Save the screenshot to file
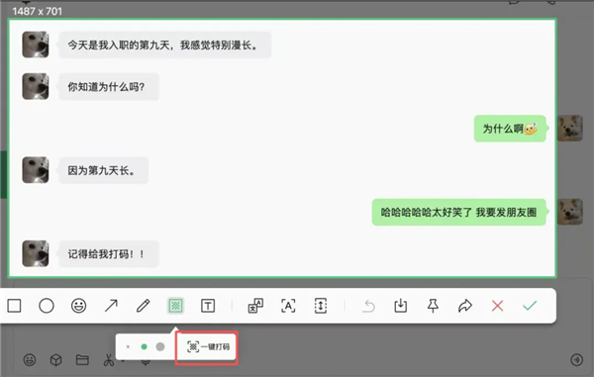Viewport: 594px width, 377px height. (x=400, y=306)
